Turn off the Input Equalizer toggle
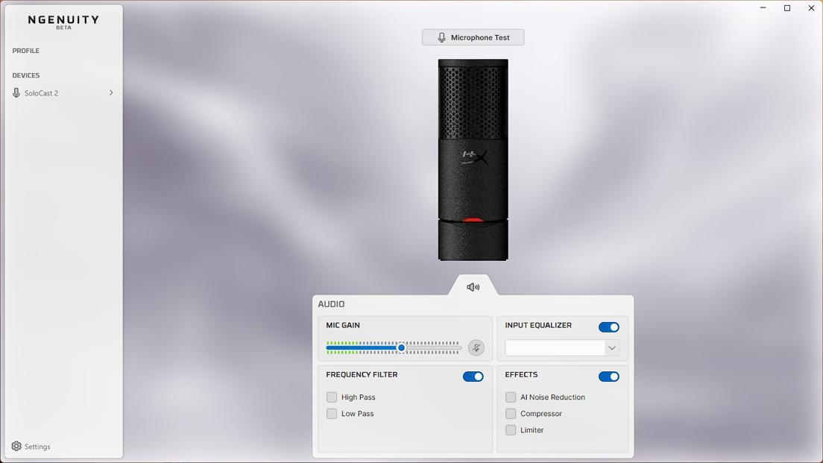 pyautogui.click(x=608, y=327)
